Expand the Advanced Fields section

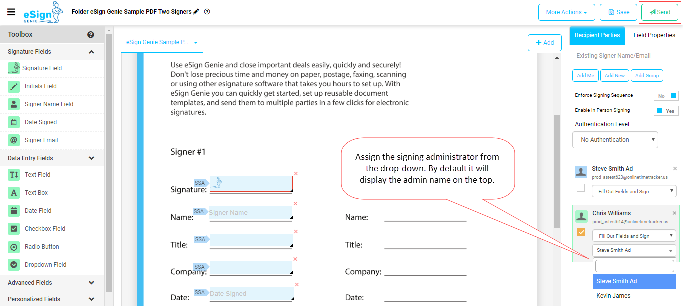click(91, 283)
